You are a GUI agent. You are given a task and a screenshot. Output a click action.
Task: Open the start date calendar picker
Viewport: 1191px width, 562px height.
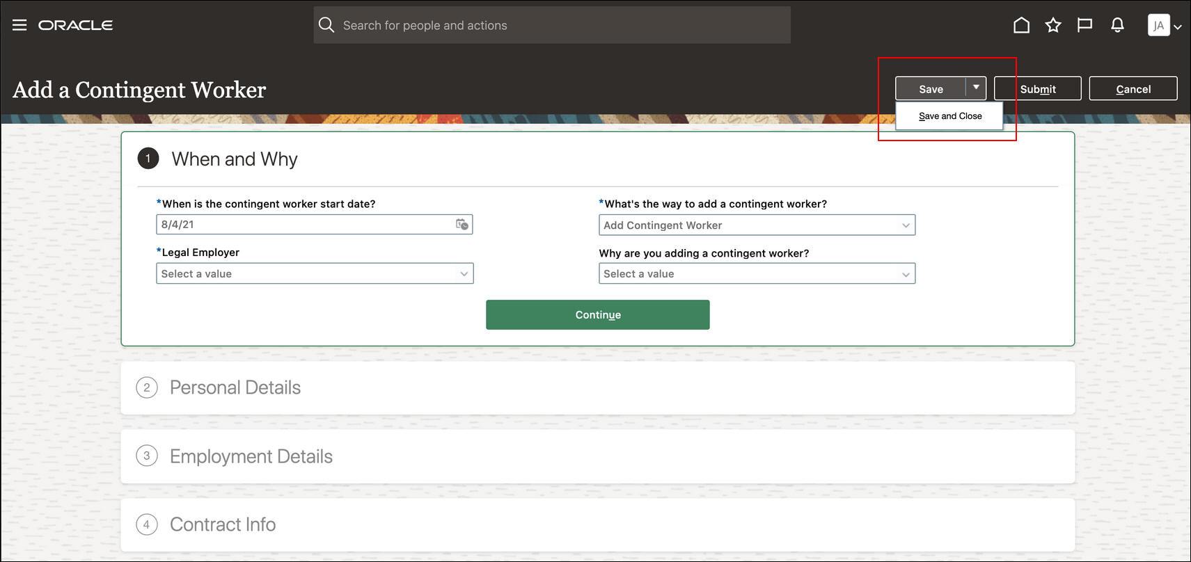click(462, 224)
